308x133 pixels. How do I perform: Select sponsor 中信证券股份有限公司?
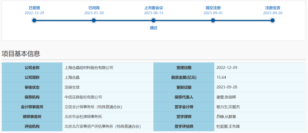tap(83, 97)
